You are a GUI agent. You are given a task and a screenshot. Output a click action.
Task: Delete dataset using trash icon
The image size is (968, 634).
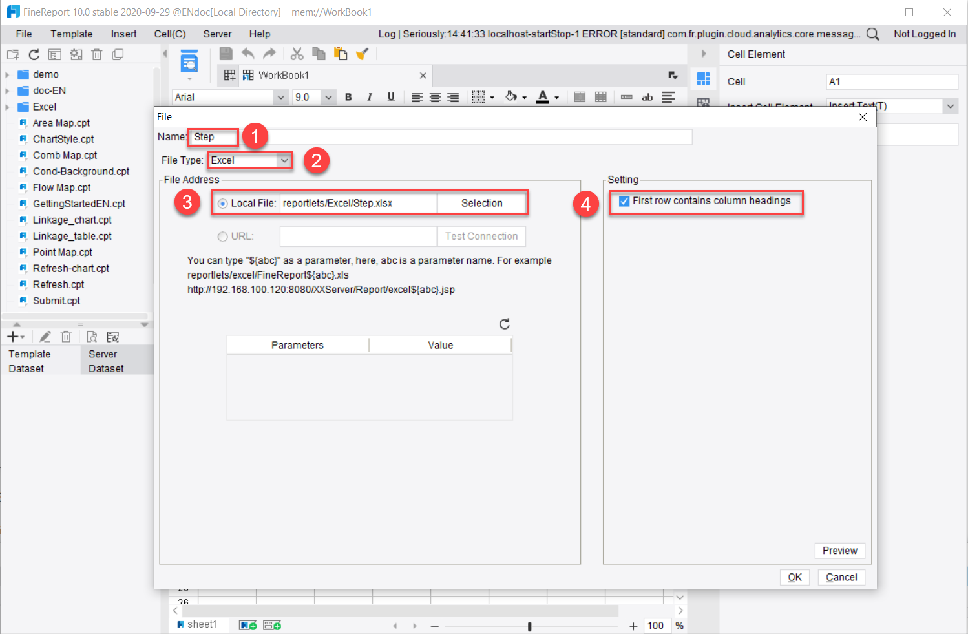[x=66, y=337]
